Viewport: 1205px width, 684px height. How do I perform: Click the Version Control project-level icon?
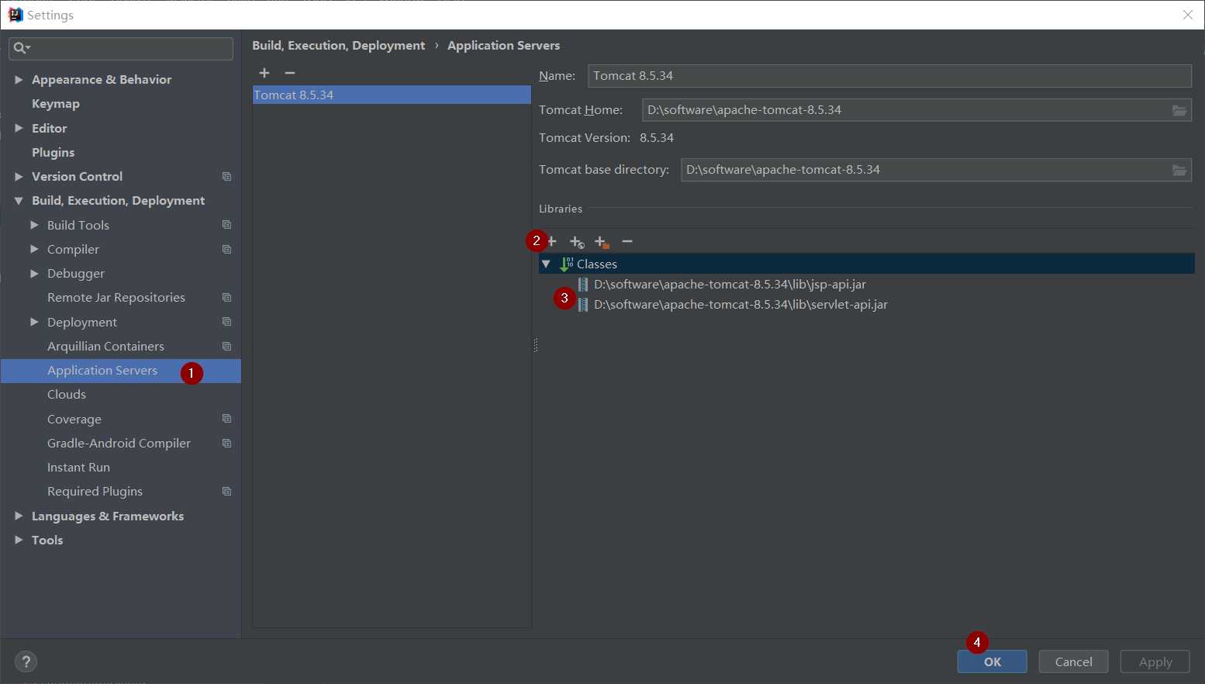(x=226, y=177)
